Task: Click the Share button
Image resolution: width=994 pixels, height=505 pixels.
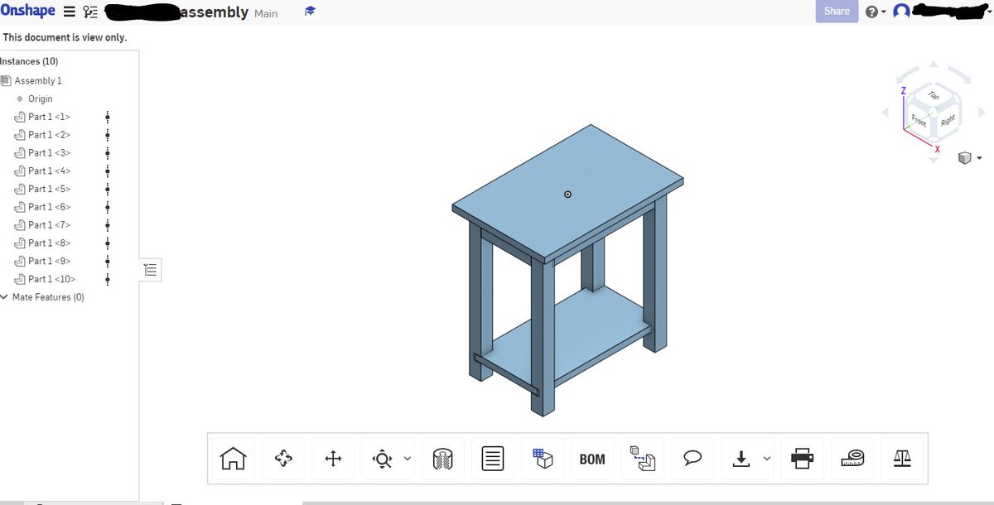Action: 837,11
